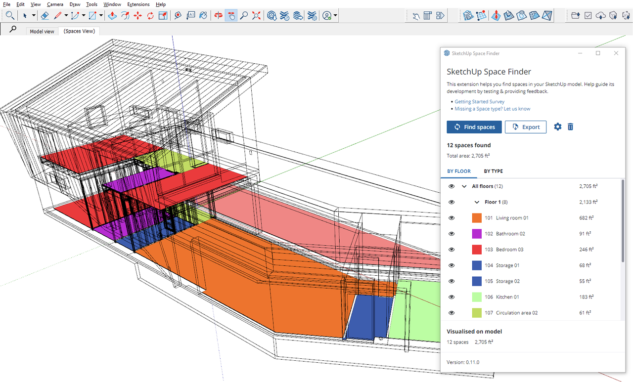Open the (Spaces View) scene tab
The width and height of the screenshot is (633, 382).
[80, 31]
